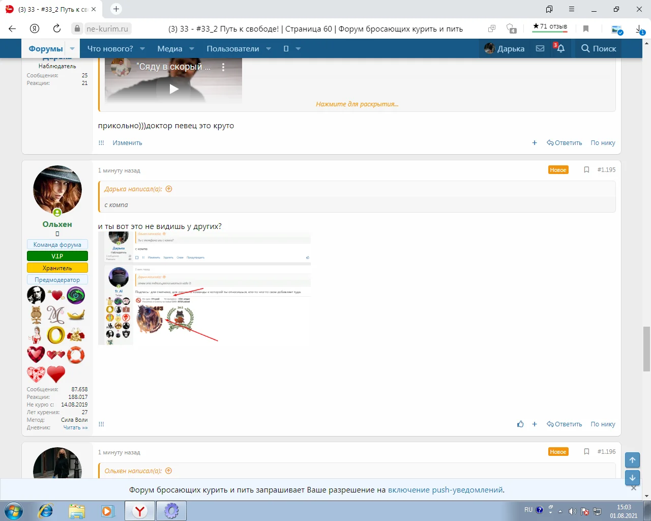The width and height of the screenshot is (651, 521).
Task: Click the owl award icon
Action: pyautogui.click(x=36, y=315)
